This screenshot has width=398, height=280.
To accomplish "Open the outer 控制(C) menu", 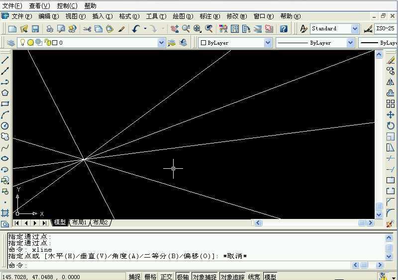I will [67, 5].
